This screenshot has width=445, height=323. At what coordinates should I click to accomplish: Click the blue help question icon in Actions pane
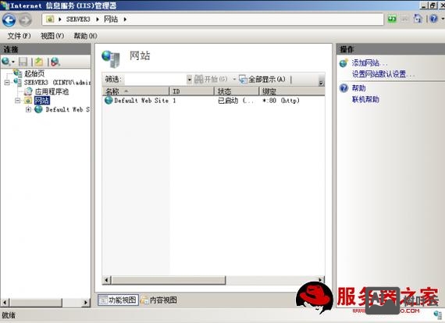tap(344, 88)
